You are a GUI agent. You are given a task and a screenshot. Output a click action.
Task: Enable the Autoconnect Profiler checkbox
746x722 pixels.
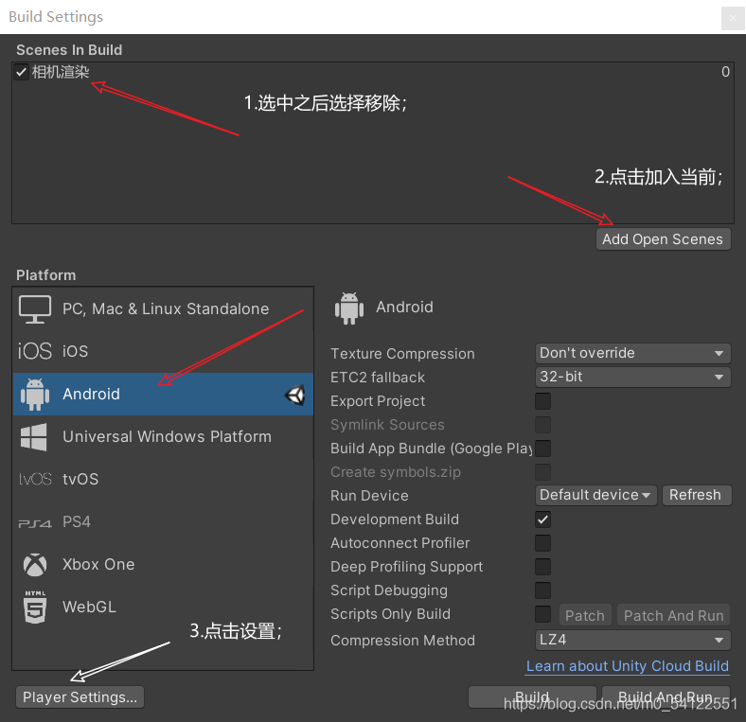tap(542, 543)
